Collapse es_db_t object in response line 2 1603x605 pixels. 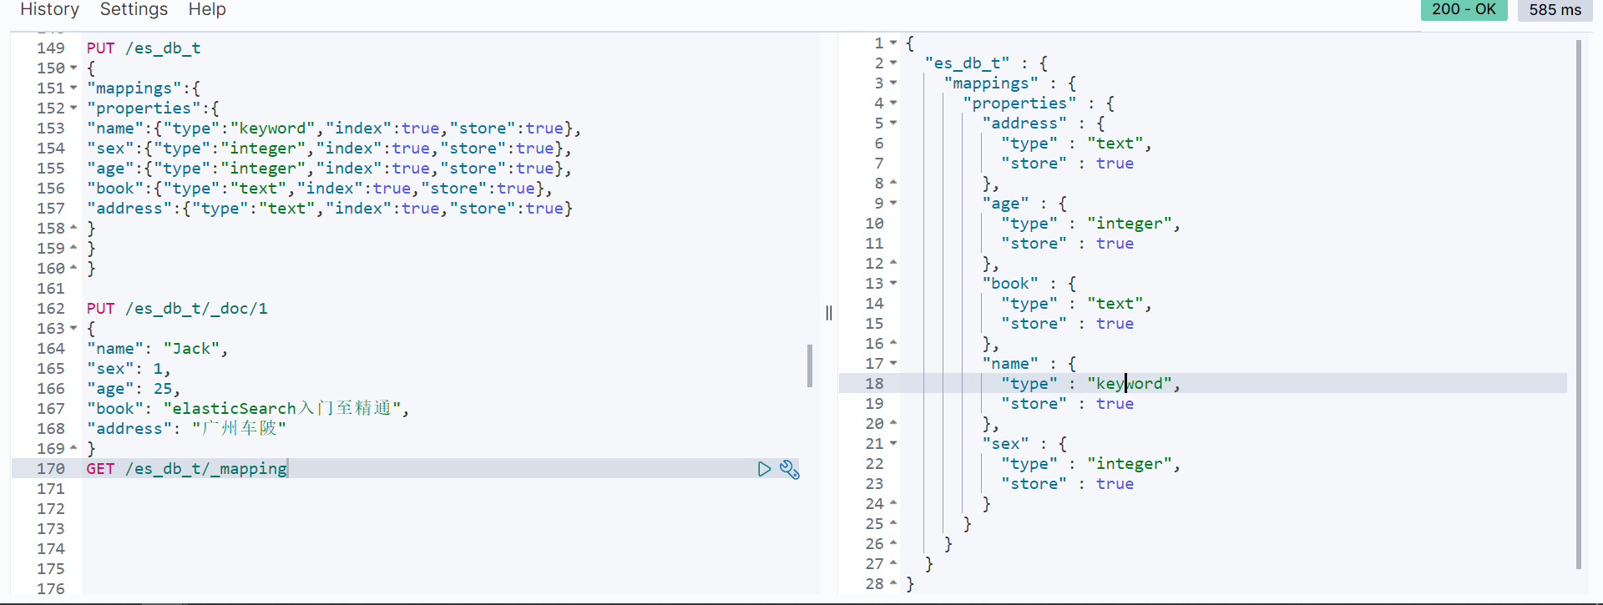pyautogui.click(x=893, y=63)
